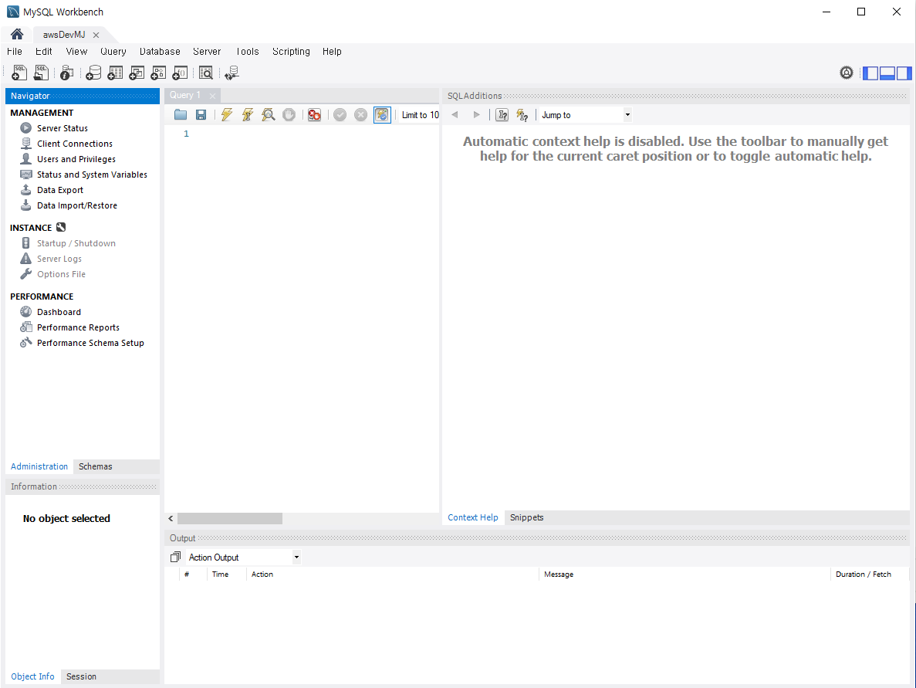The height and width of the screenshot is (688, 916).
Task: Open the Action Output dropdown
Action: tap(244, 557)
